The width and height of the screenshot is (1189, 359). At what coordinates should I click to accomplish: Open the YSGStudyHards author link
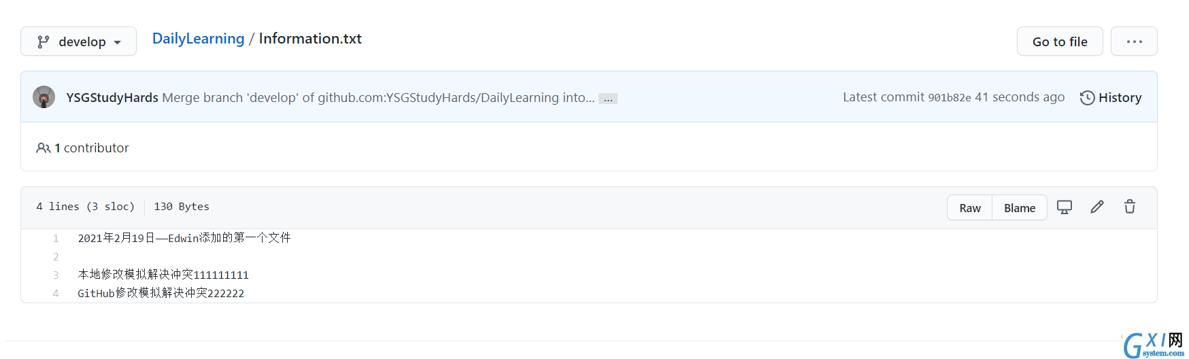[x=112, y=98]
